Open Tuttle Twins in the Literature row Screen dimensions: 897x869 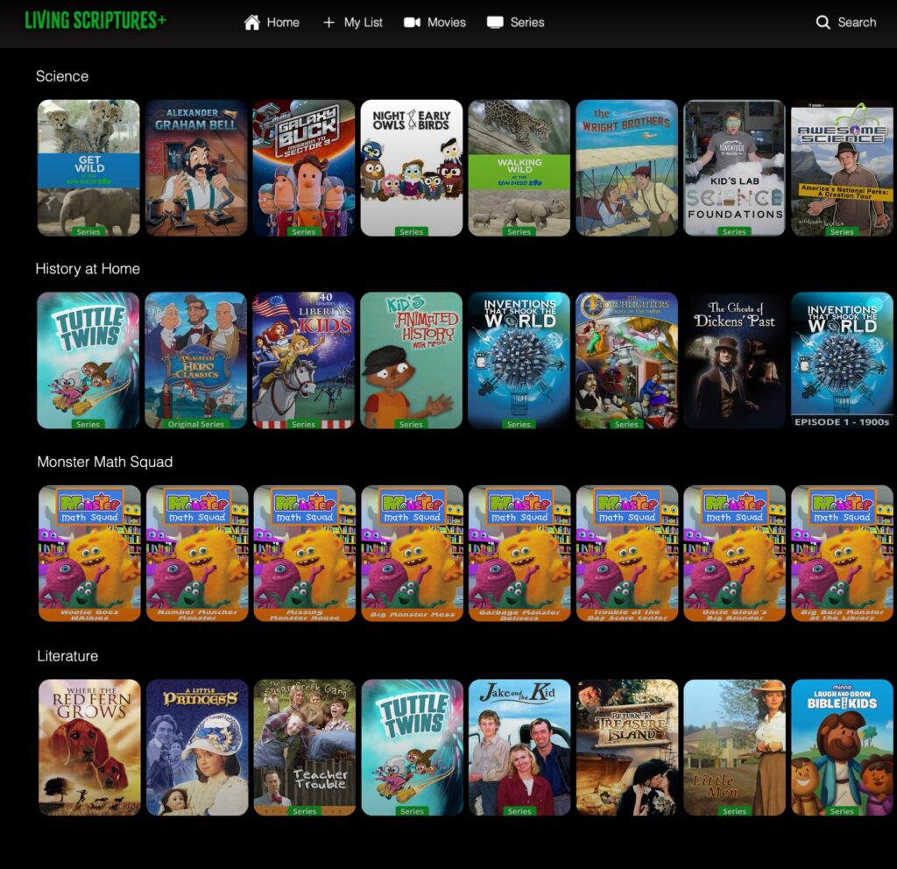pyautogui.click(x=412, y=747)
